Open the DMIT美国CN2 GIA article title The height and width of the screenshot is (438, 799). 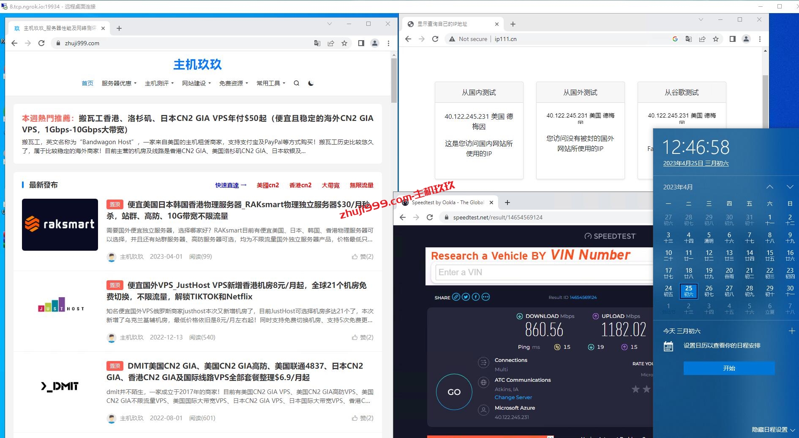click(x=235, y=372)
